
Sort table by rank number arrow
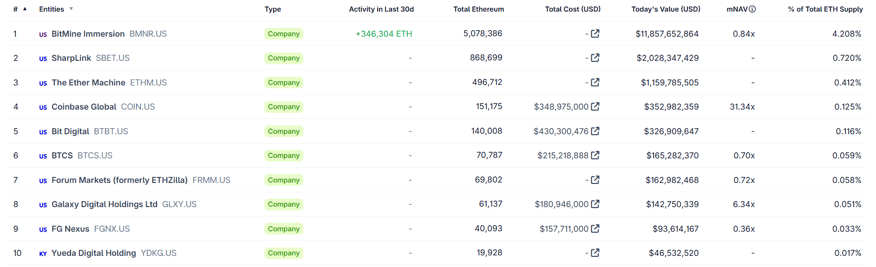(25, 9)
